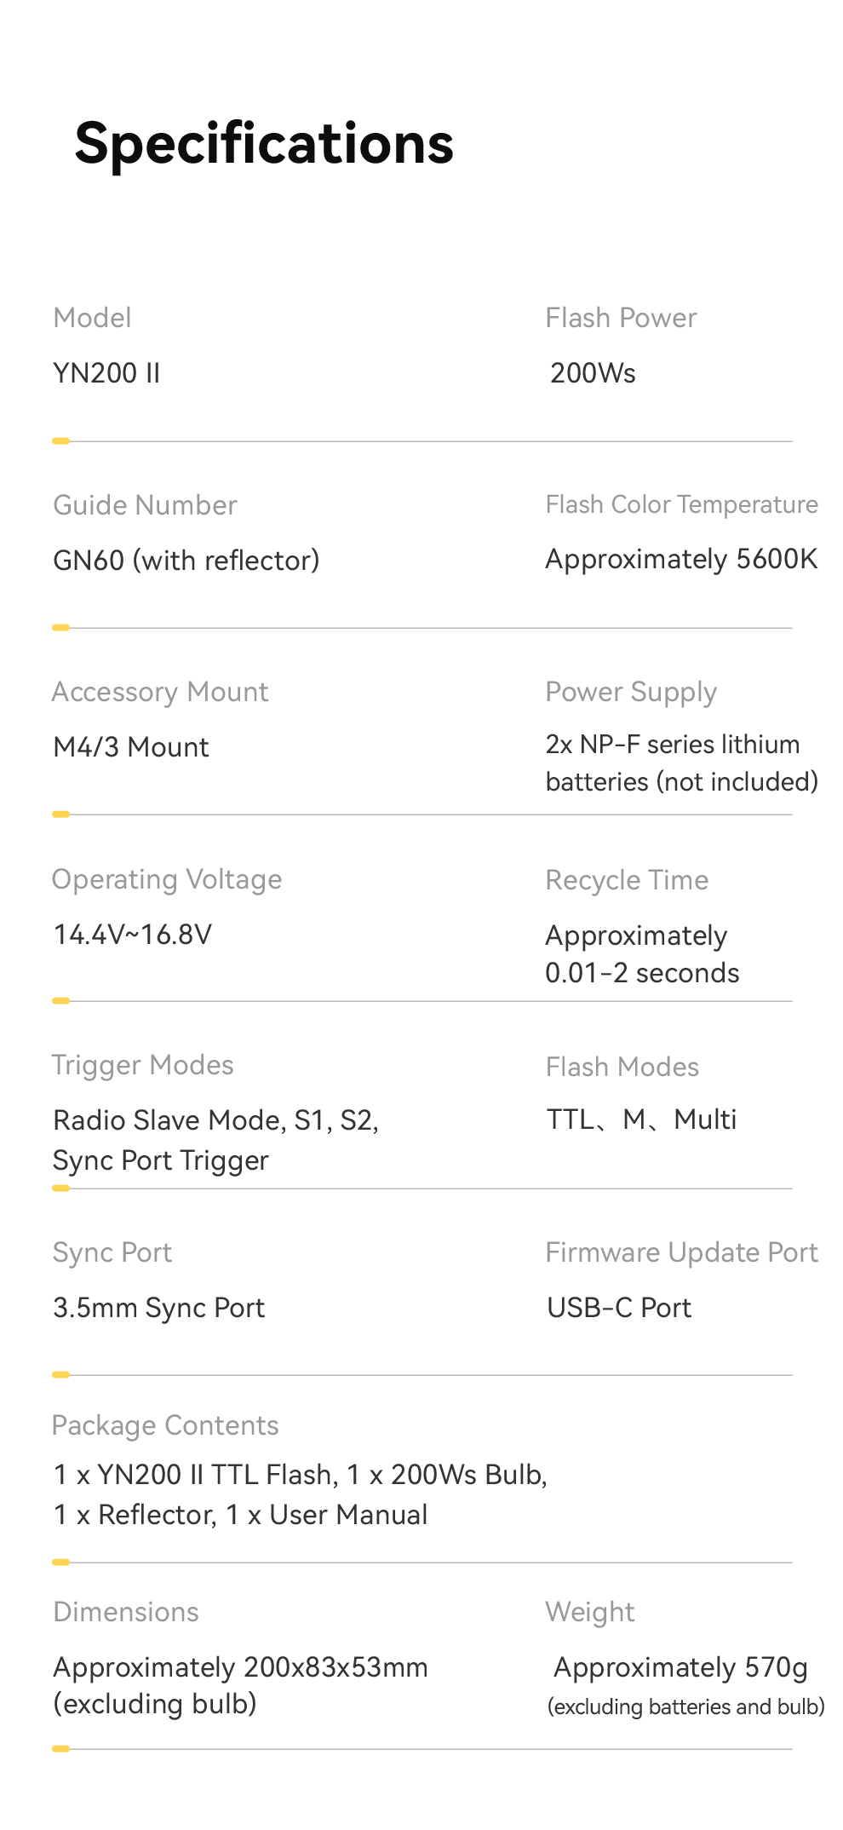The height and width of the screenshot is (1830, 843).
Task: Click the Accessory Mount label
Action: pyautogui.click(x=160, y=692)
